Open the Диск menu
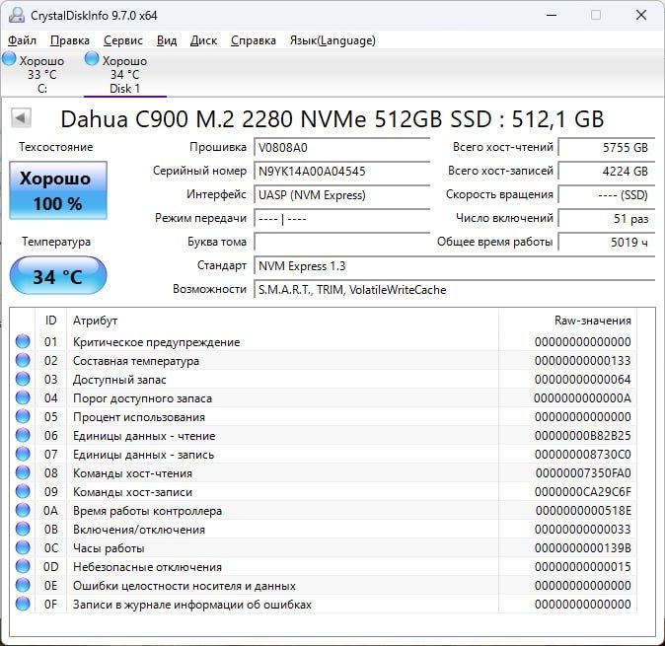Screen dimensions: 665x646 point(203,40)
